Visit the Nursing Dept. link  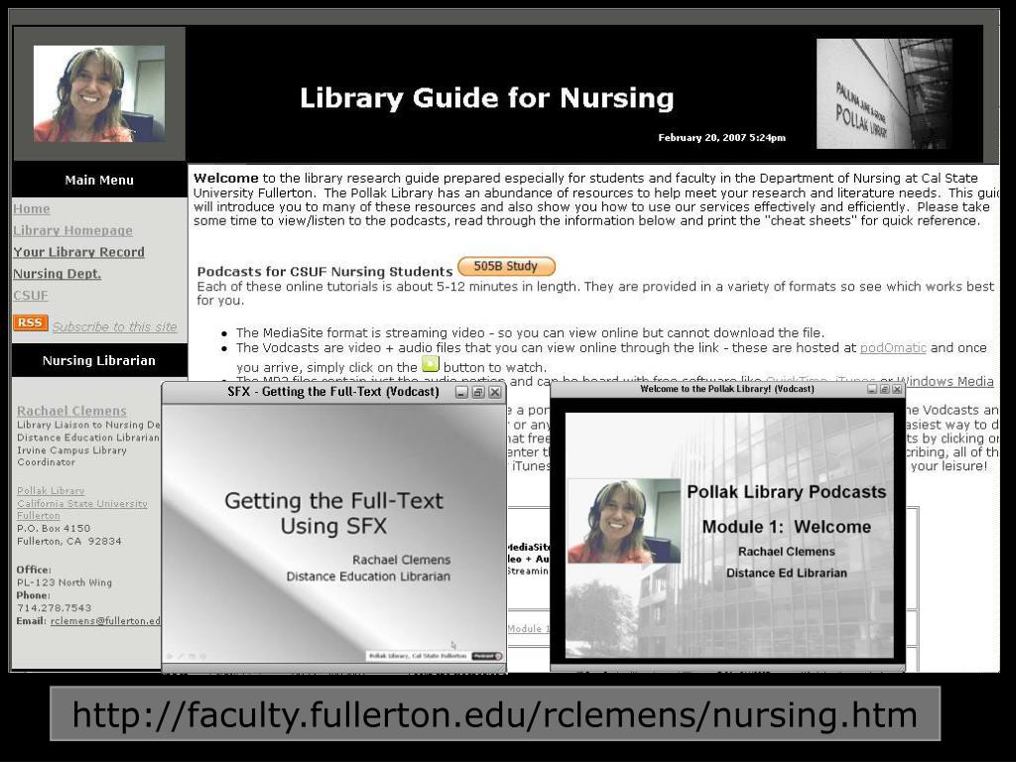(57, 274)
